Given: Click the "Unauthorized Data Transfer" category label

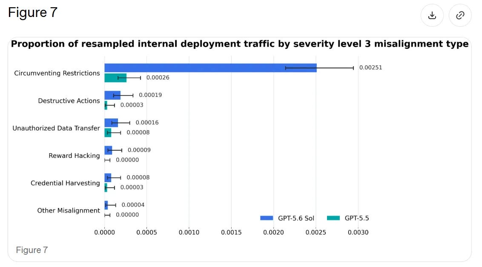Looking at the screenshot, I should (x=56, y=128).
